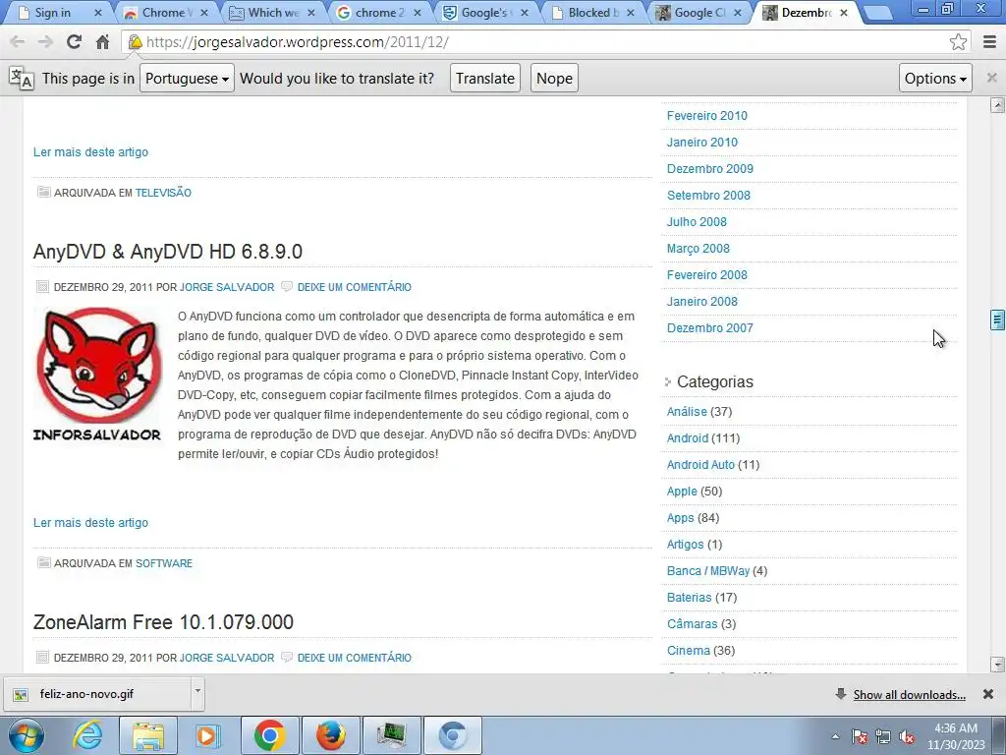The height and width of the screenshot is (755, 1006).
Task: Open ZoneAlarm Free 10.1.079.000 article title
Action: coord(163,622)
